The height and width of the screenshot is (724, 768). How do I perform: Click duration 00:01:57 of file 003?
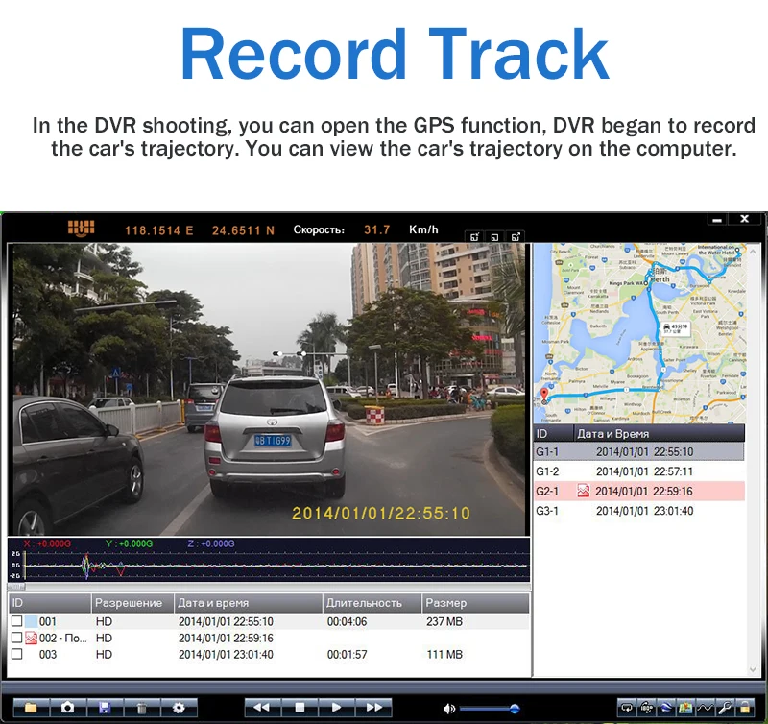[347, 655]
